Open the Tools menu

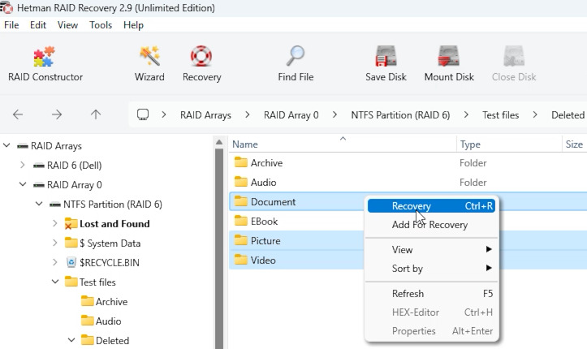click(x=101, y=25)
